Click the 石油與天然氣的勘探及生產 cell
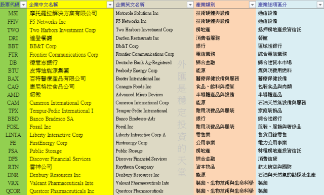 (x=290, y=175)
